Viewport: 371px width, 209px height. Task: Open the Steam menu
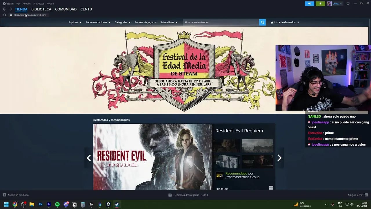tap(10, 3)
